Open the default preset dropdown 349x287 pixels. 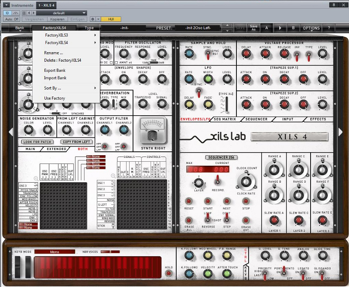pos(62,13)
